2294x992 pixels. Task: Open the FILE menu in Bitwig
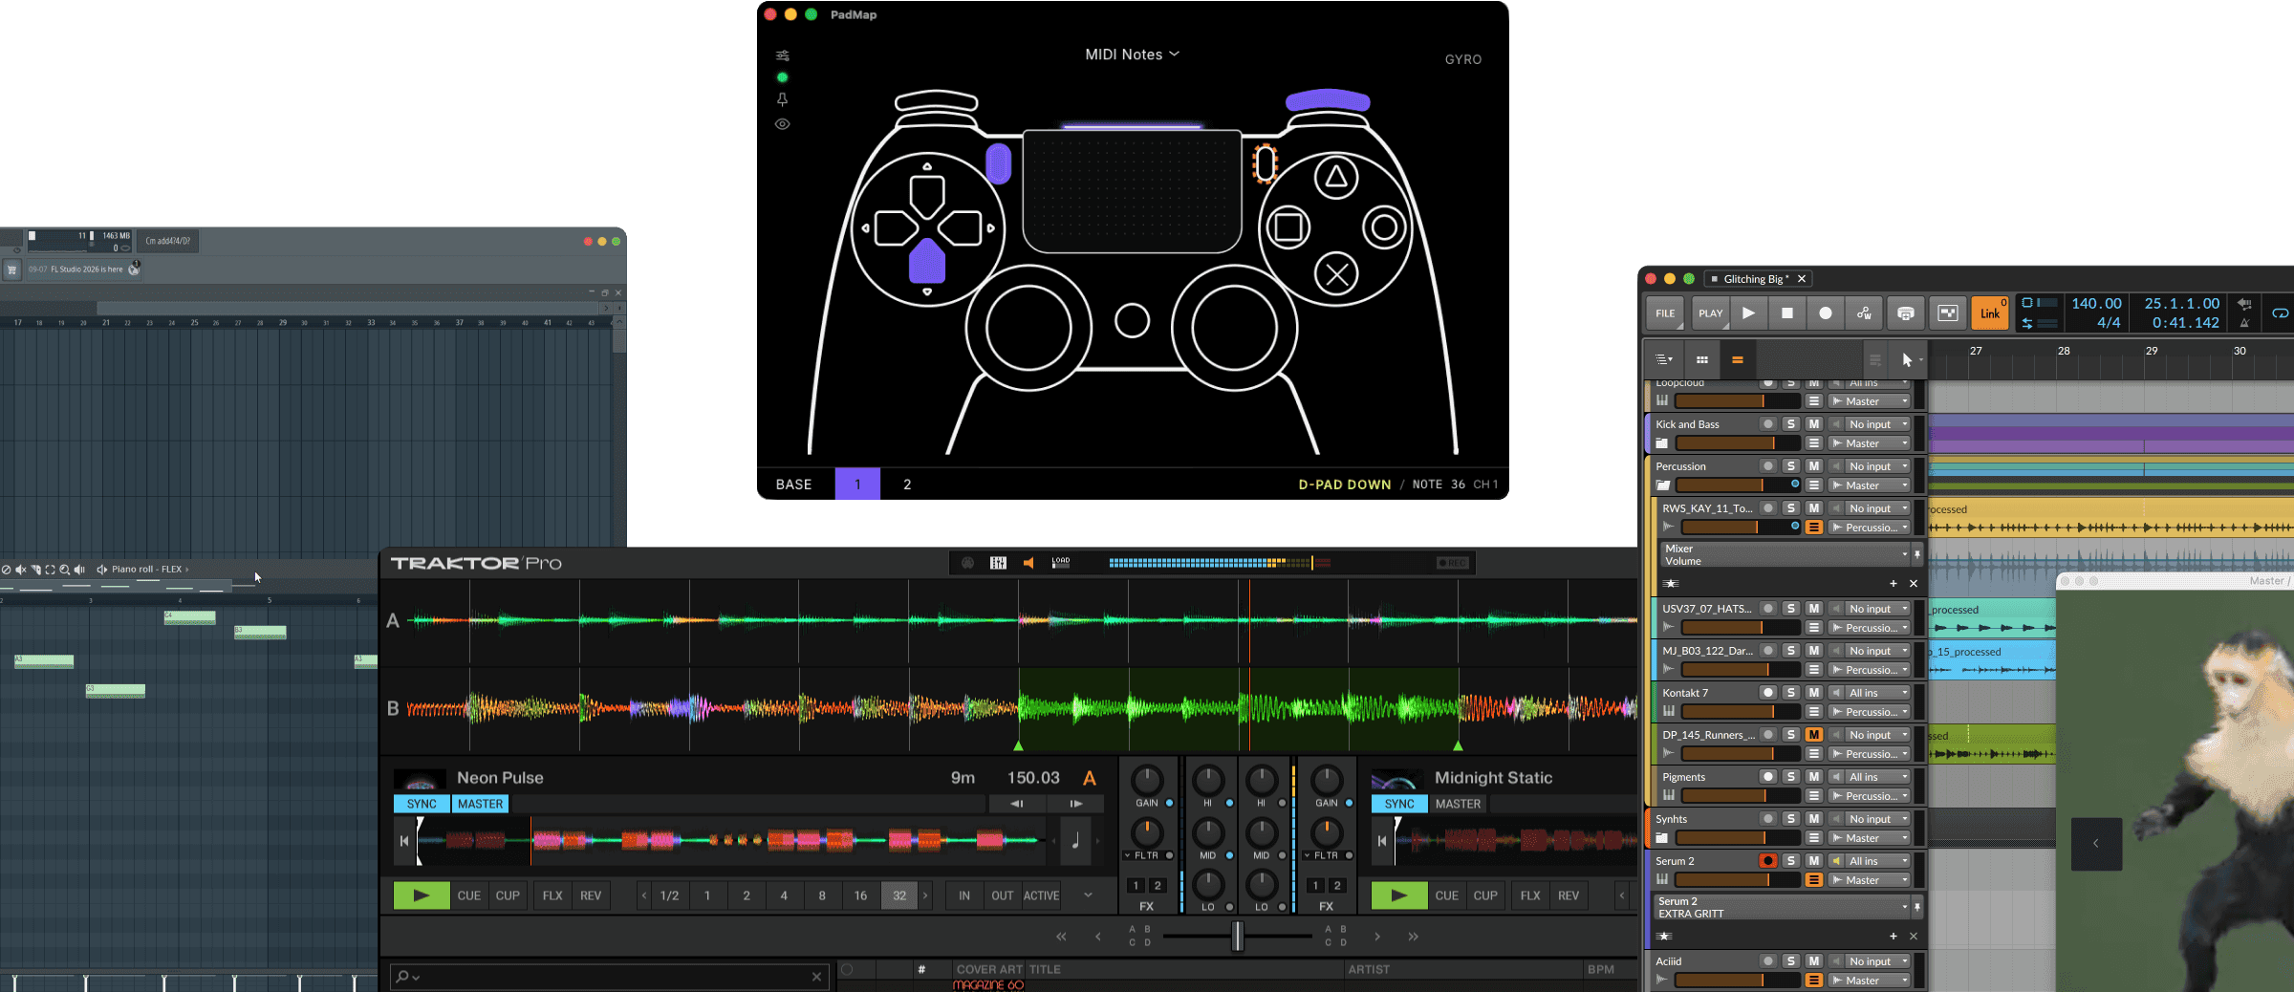coord(1665,313)
